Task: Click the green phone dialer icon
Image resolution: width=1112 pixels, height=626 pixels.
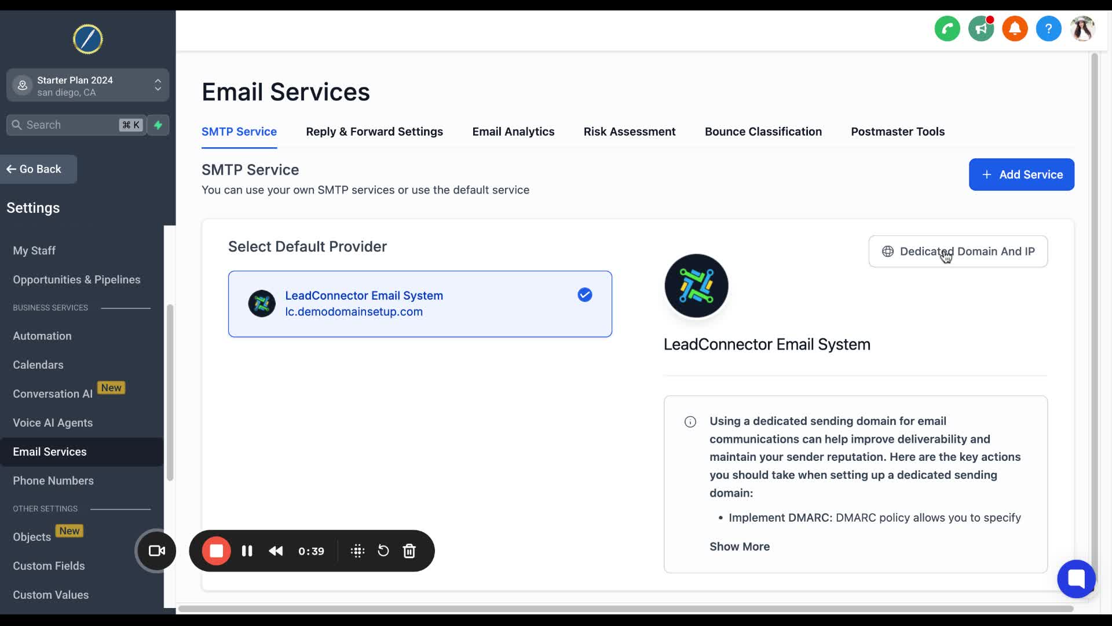Action: (947, 28)
